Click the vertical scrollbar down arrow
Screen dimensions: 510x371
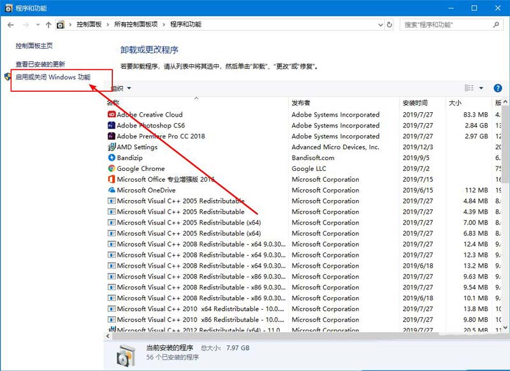(505, 327)
